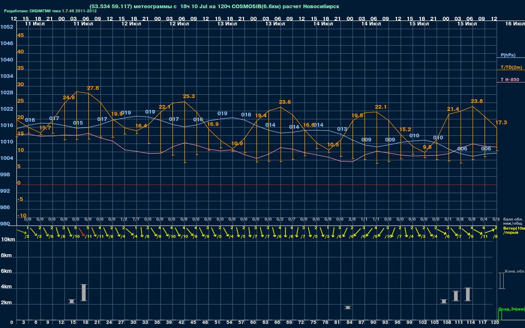Click the 15.2 temperature value

pos(405,129)
